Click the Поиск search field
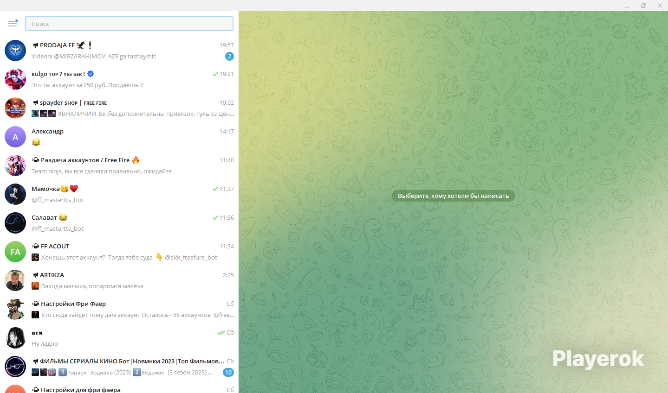The image size is (668, 393). point(129,24)
